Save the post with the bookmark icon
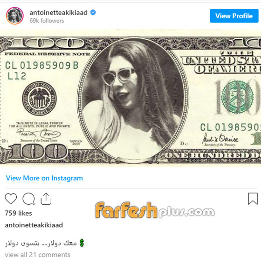This screenshot has width=261, height=259. [x=253, y=199]
